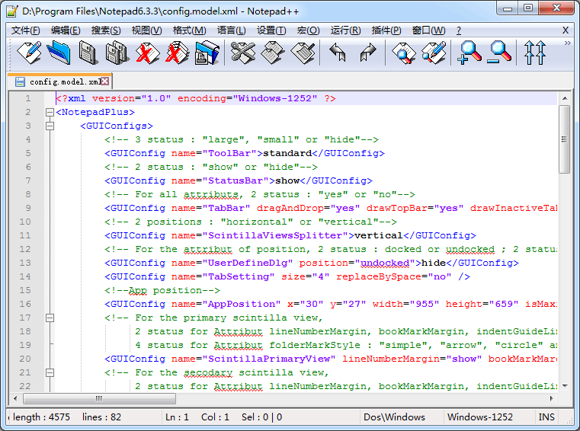Save file with the floppy disk icon
The height and width of the screenshot is (431, 580).
88,53
